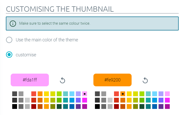Pick black swatch in the left palette
This screenshot has width=183, height=115.
[x=15, y=107]
